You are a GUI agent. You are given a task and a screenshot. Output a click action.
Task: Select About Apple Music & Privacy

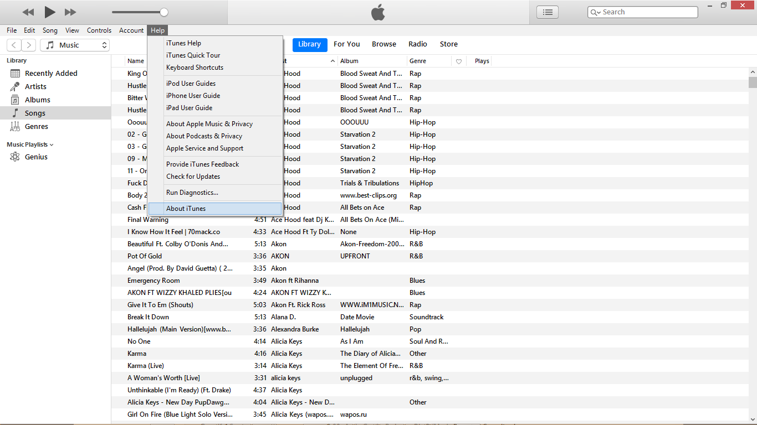pos(215,124)
